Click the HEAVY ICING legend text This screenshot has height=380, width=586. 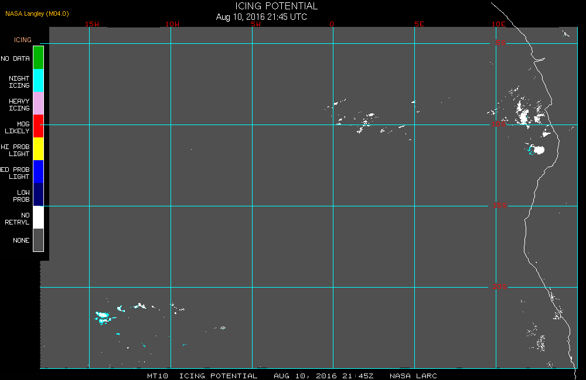pyautogui.click(x=19, y=105)
